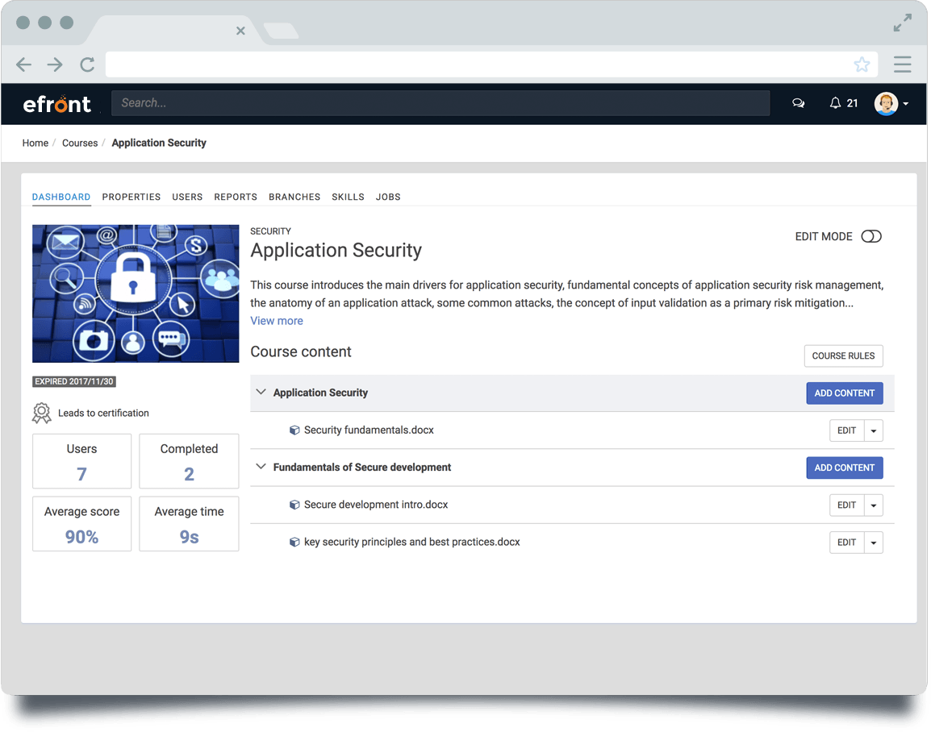Click View more link in description
The width and height of the screenshot is (931, 732).
tap(277, 321)
